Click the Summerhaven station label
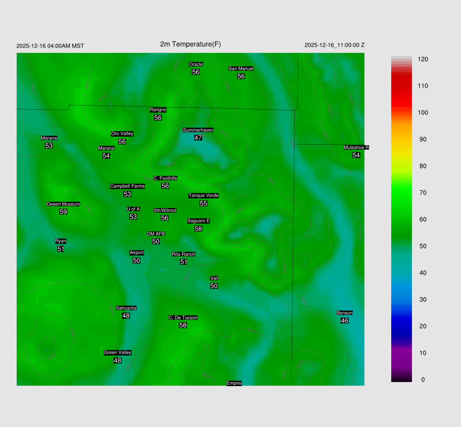 (x=198, y=130)
